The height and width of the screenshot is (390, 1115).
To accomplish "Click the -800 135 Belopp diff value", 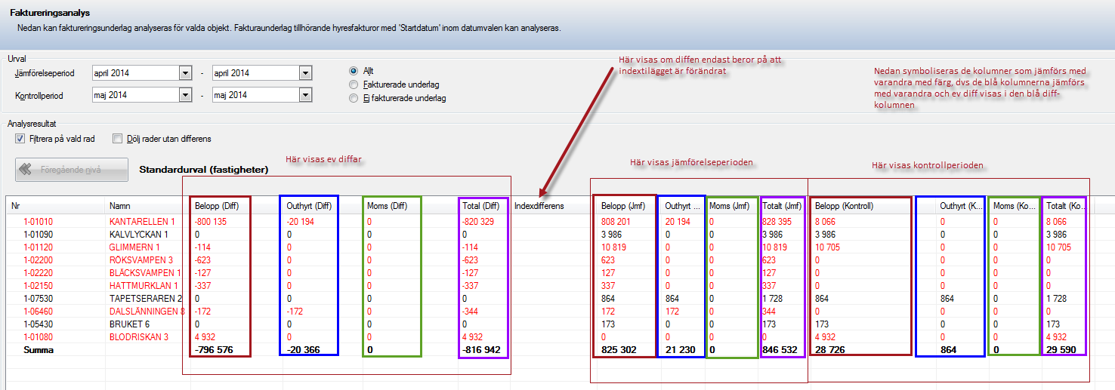I will (212, 222).
